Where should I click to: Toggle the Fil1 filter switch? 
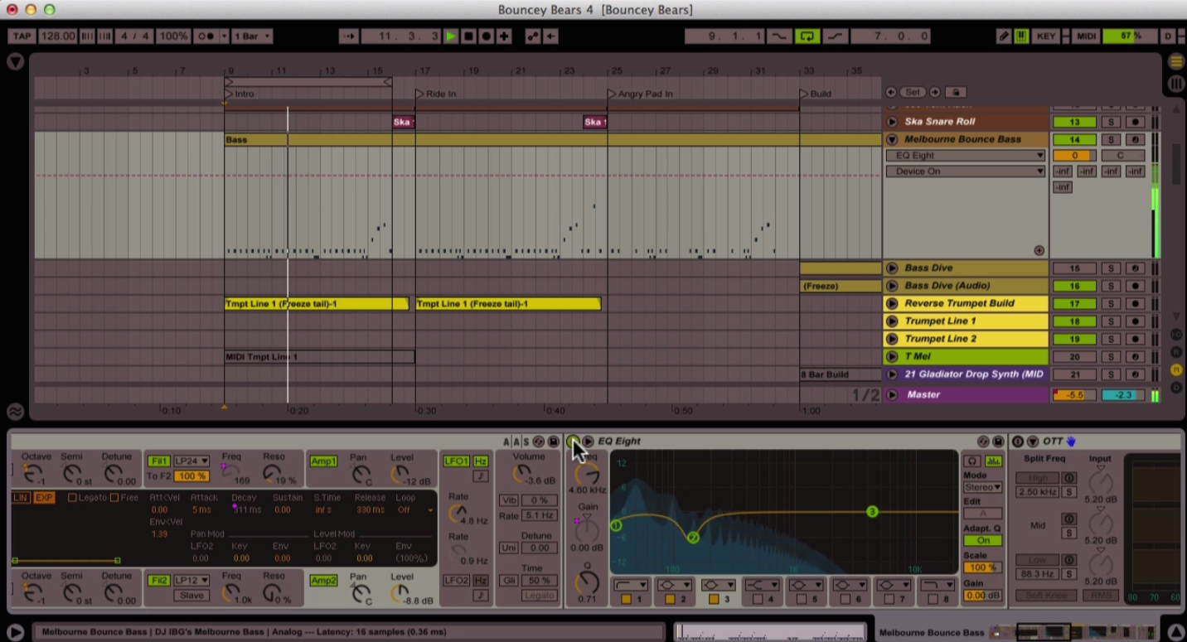coord(159,461)
